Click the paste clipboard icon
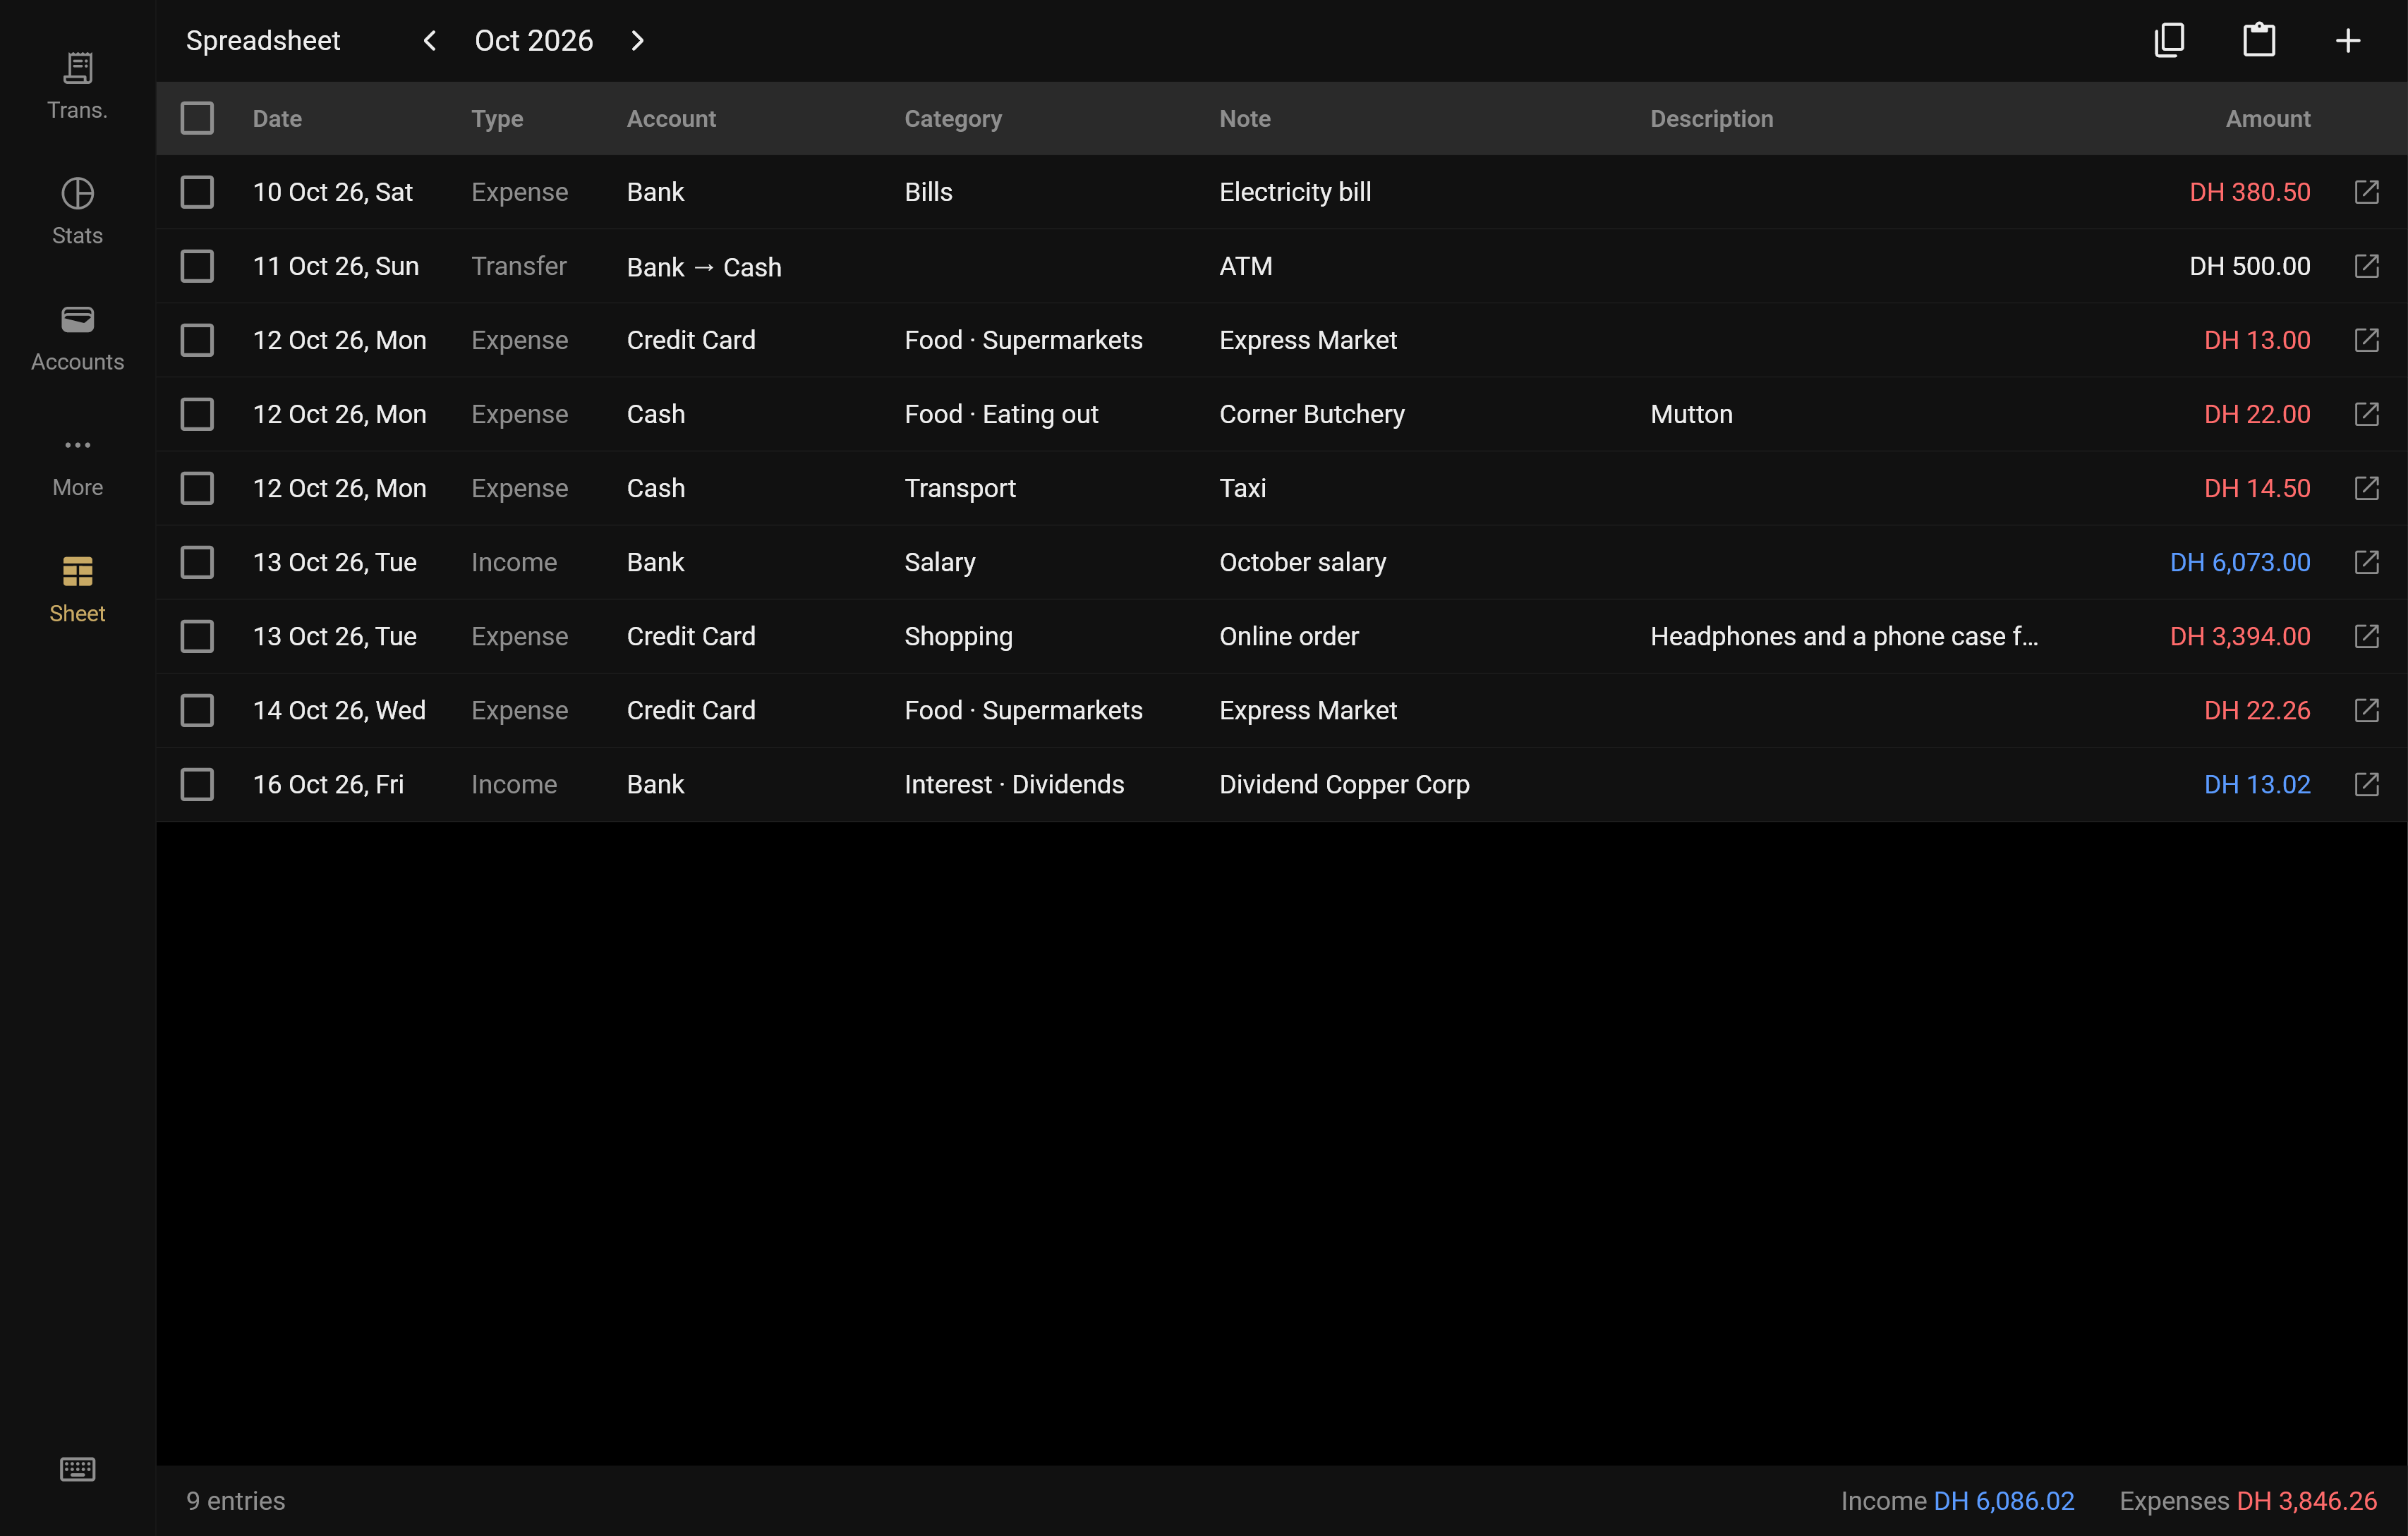This screenshot has width=2408, height=1536. point(2259,40)
